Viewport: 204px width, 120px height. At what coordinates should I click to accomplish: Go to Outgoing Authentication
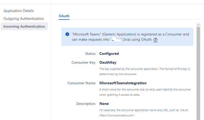click(24, 19)
